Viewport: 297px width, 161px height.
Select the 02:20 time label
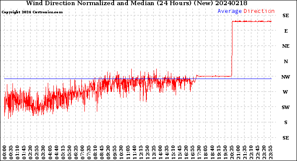31,152
